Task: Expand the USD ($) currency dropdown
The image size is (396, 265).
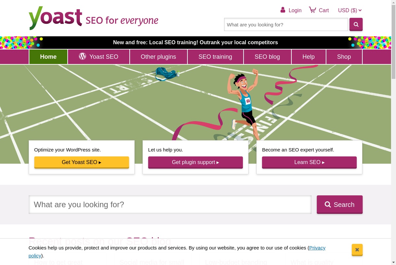Action: (x=350, y=10)
